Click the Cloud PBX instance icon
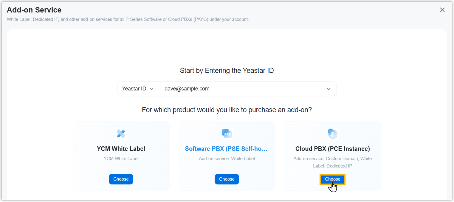 [332, 134]
